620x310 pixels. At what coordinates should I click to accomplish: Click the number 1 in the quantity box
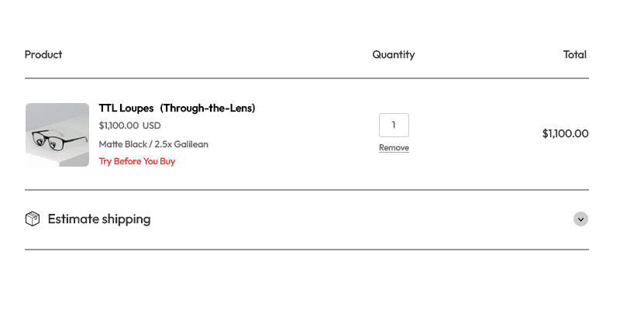394,125
